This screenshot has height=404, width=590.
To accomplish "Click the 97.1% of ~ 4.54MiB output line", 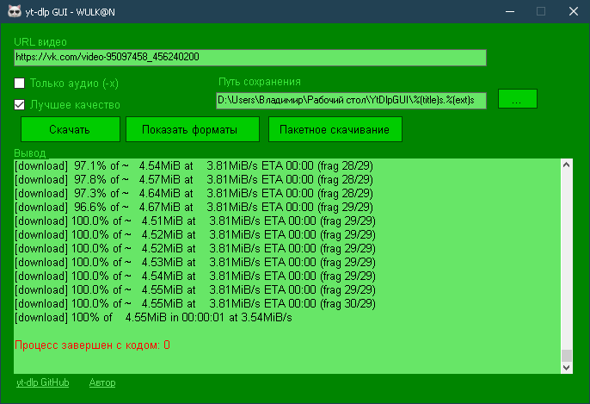I will pos(194,165).
